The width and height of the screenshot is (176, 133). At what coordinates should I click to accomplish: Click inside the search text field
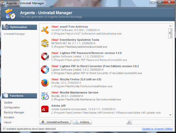152,122
